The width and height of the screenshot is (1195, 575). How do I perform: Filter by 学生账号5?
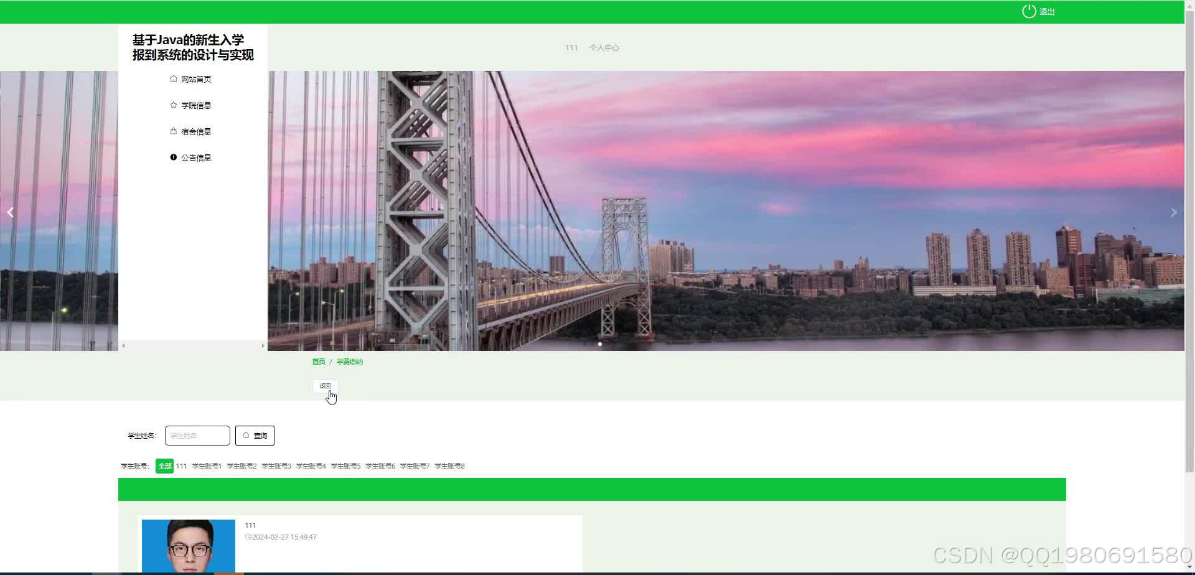click(345, 466)
